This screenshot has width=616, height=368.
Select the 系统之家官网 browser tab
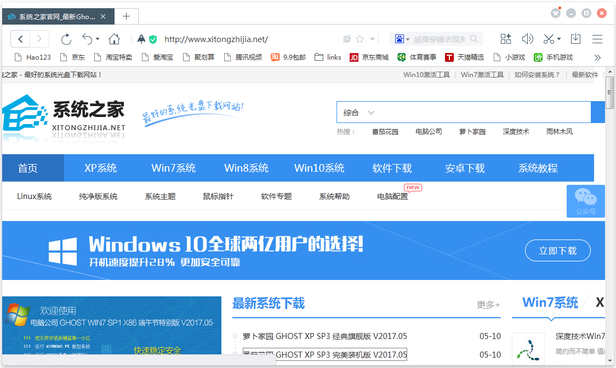[x=58, y=16]
